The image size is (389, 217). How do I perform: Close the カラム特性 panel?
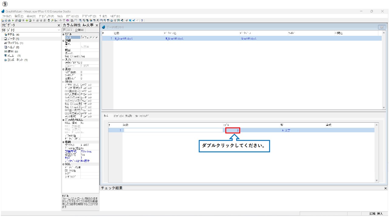[97, 25]
